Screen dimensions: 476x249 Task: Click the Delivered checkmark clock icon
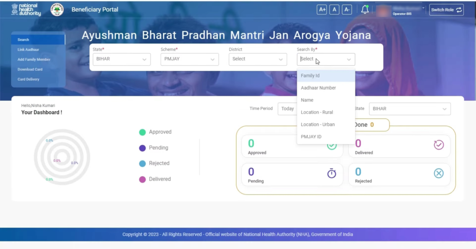tap(439, 145)
